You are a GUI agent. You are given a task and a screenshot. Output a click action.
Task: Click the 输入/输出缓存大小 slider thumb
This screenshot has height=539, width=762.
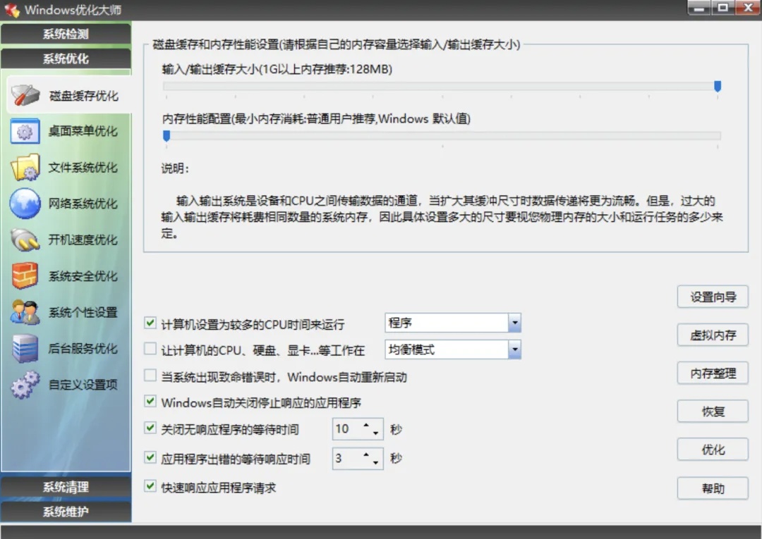[718, 87]
